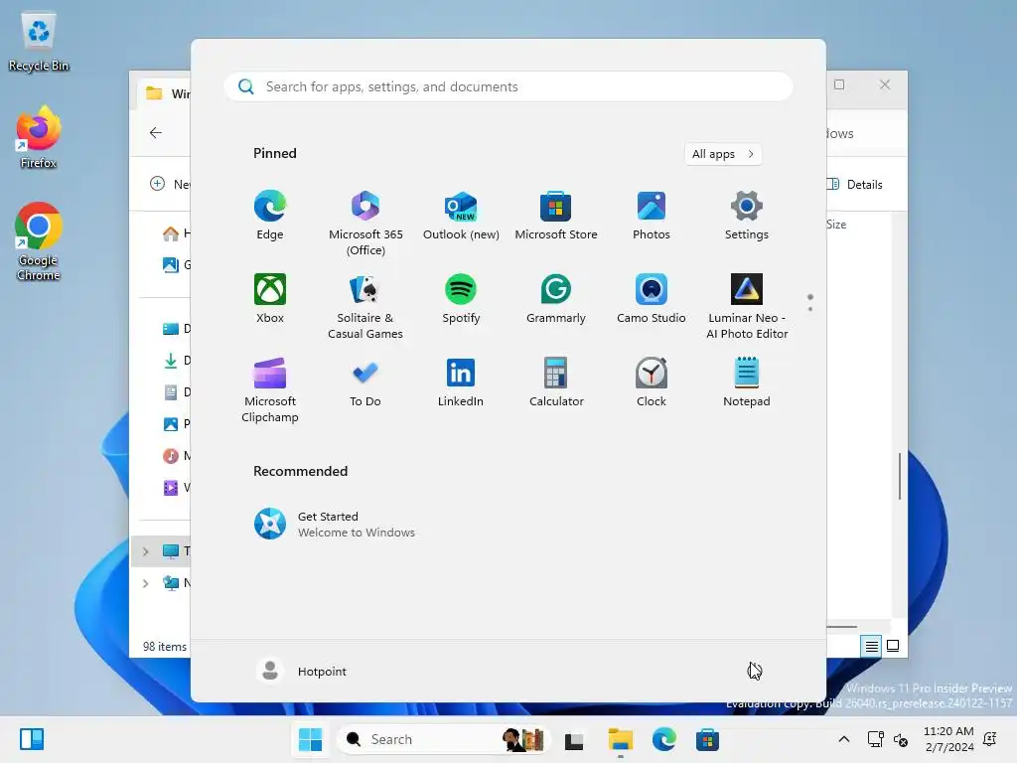
Task: Select Downloads in File Explorer sidebar
Action: 176,360
